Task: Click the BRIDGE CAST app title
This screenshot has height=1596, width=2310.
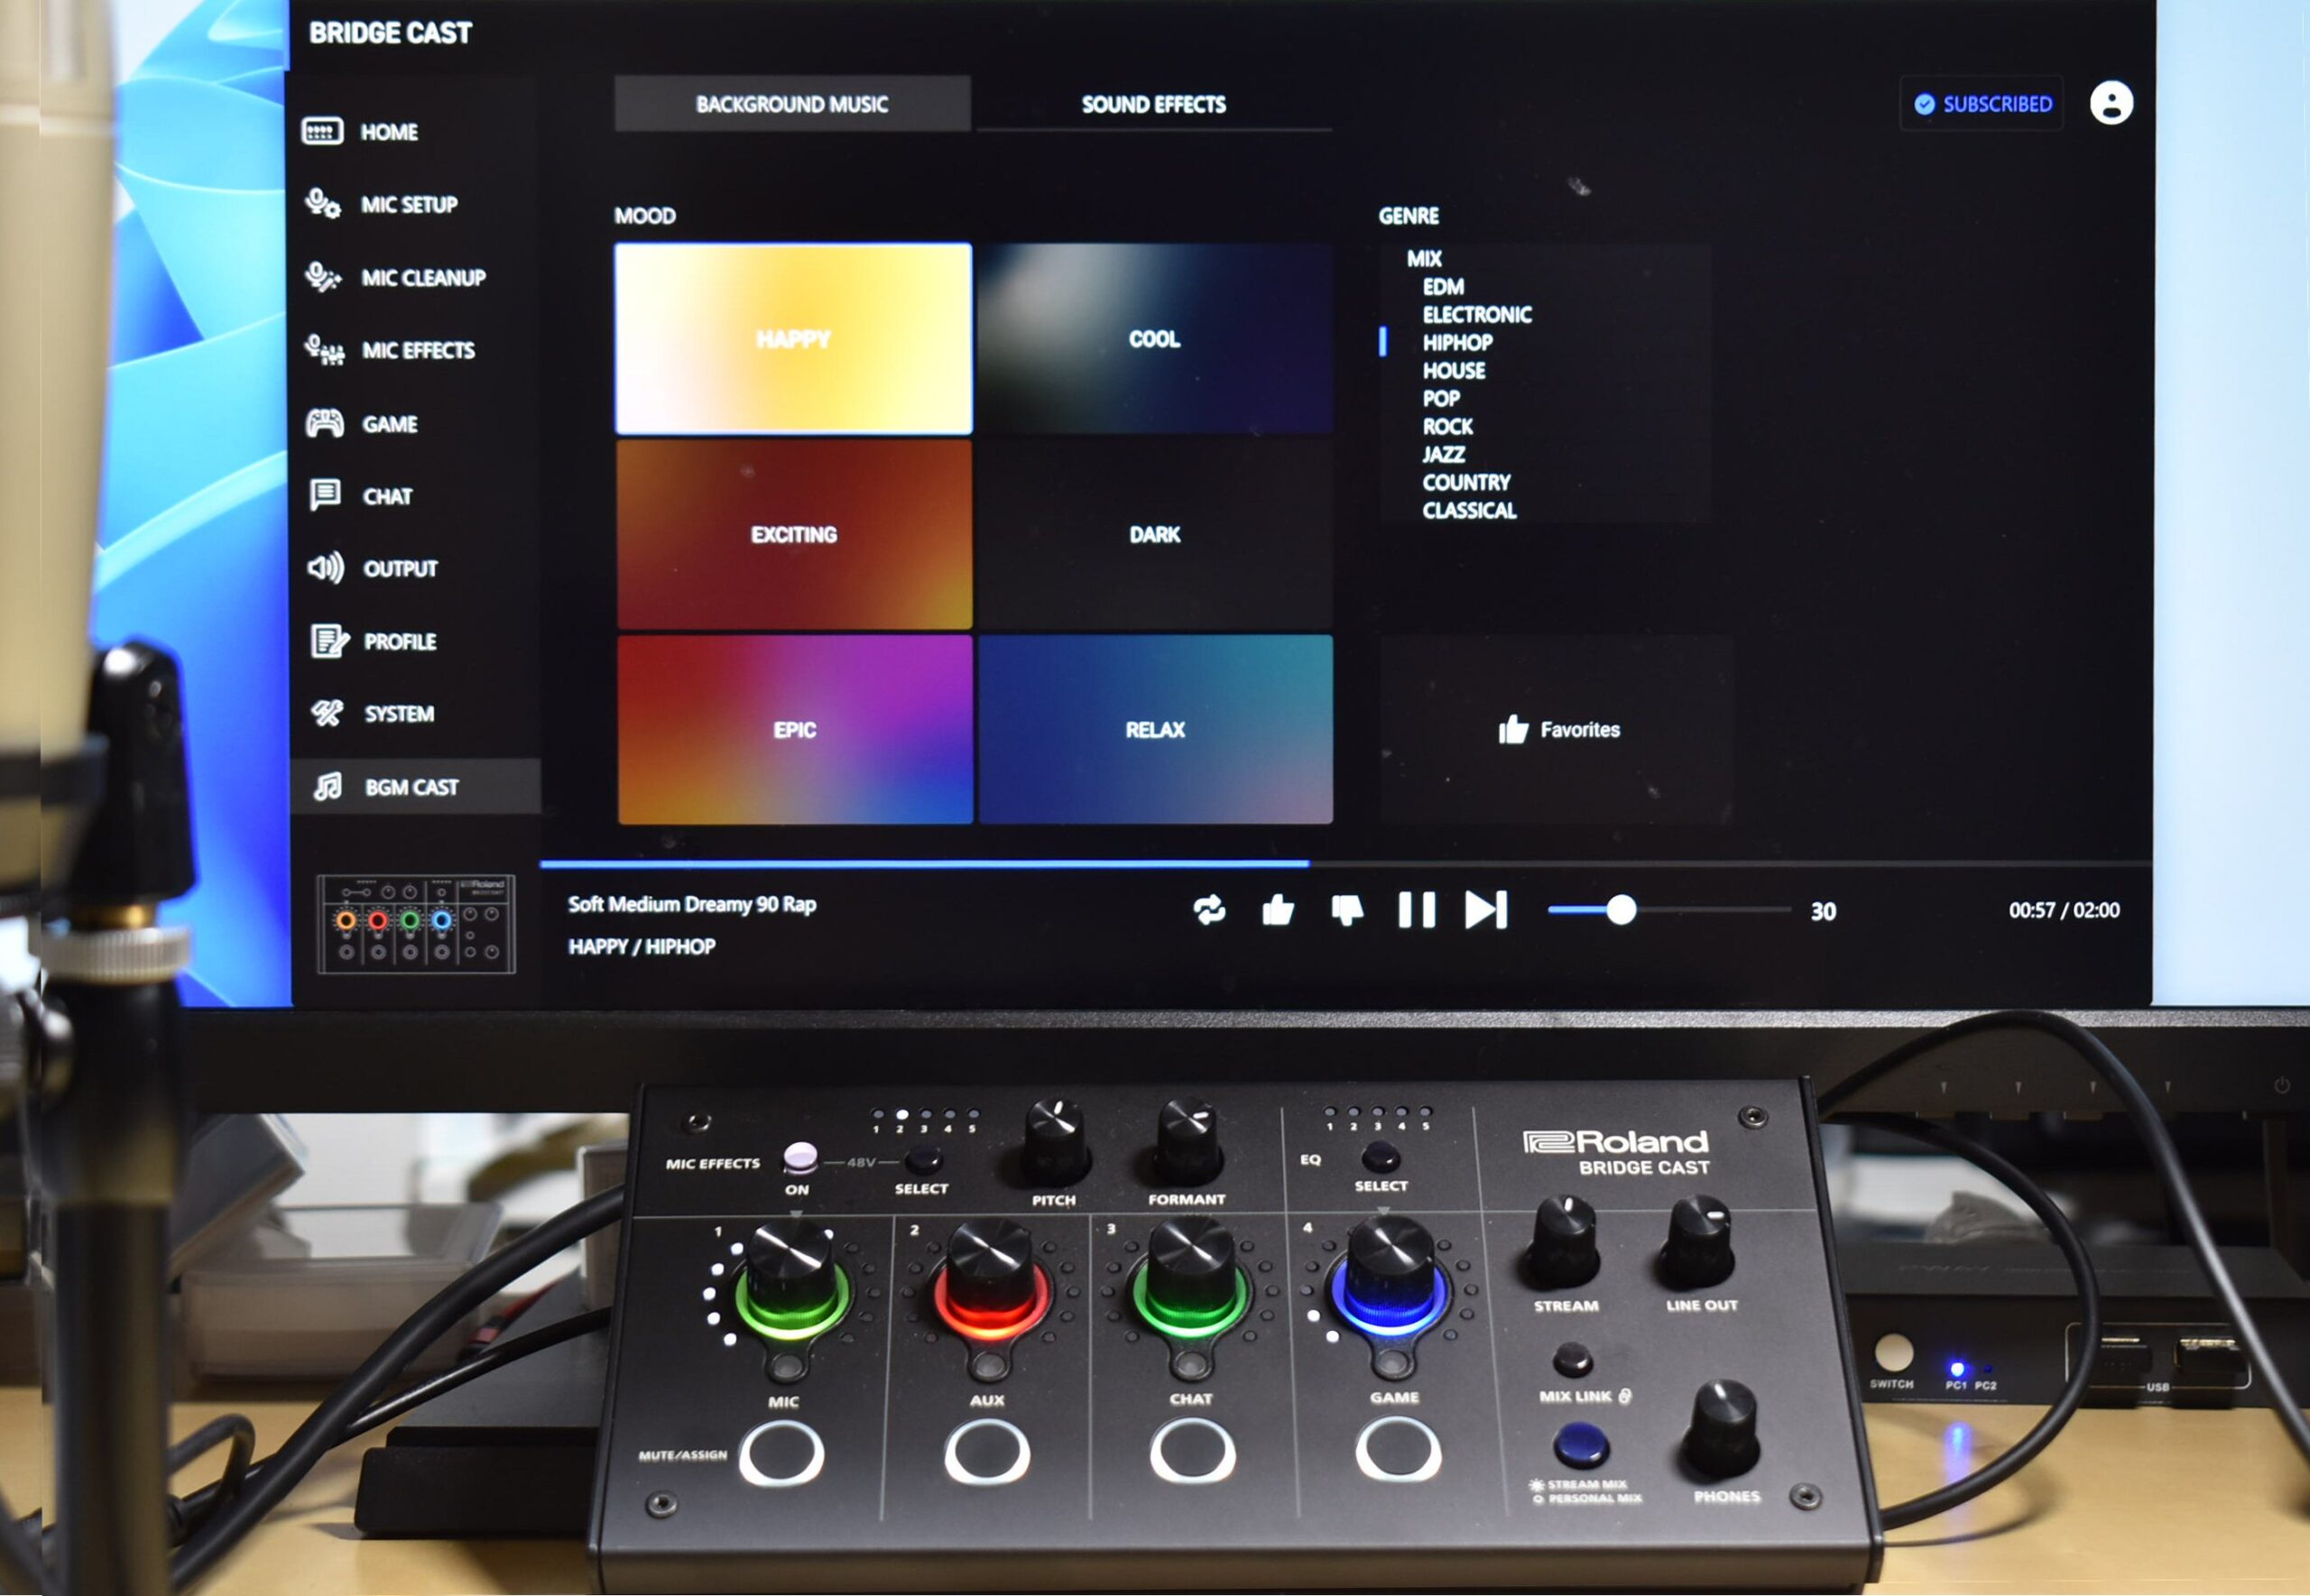Action: (x=390, y=33)
